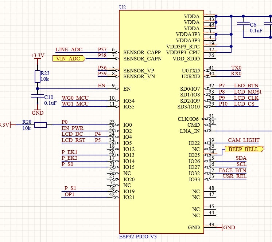Select the LCD_CLK net label
The height and width of the screenshot is (242, 272).
pos(246,98)
